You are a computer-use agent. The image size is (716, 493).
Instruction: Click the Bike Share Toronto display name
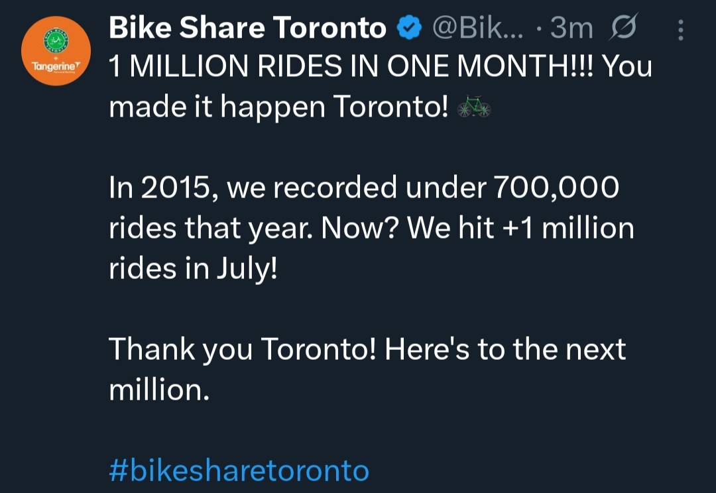coord(247,28)
